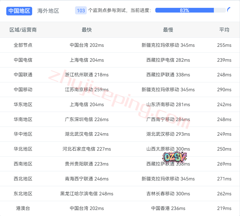Sort by the 最快 column header
240x216 pixels.
pyautogui.click(x=87, y=30)
